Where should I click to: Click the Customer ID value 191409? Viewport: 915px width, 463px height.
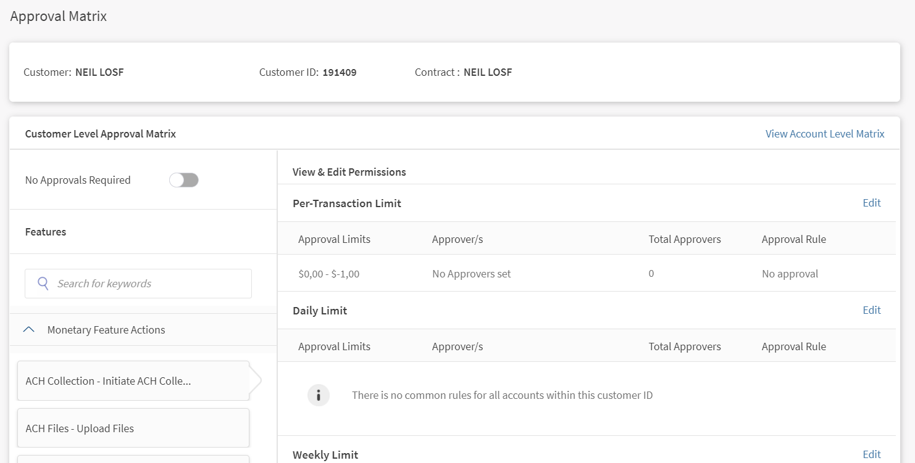click(340, 72)
